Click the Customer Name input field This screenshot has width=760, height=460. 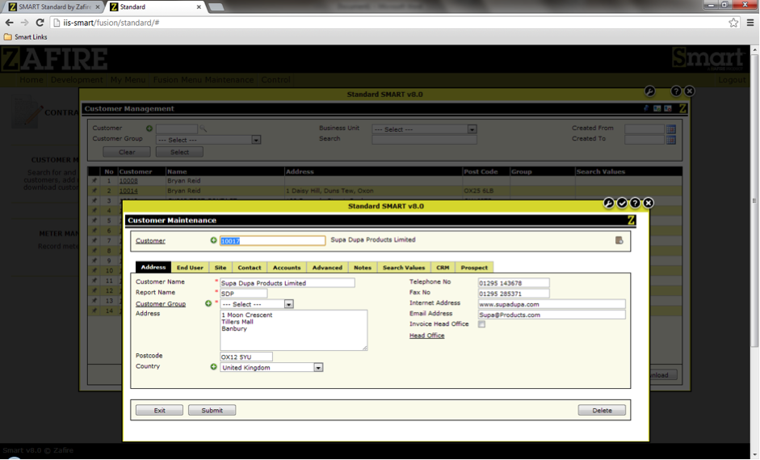[288, 283]
